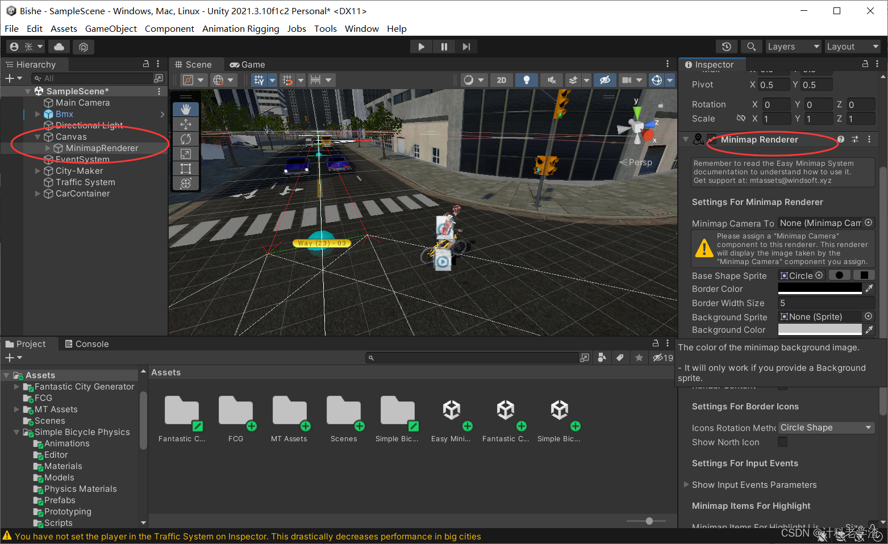
Task: Click the search by type icon
Action: pos(602,358)
